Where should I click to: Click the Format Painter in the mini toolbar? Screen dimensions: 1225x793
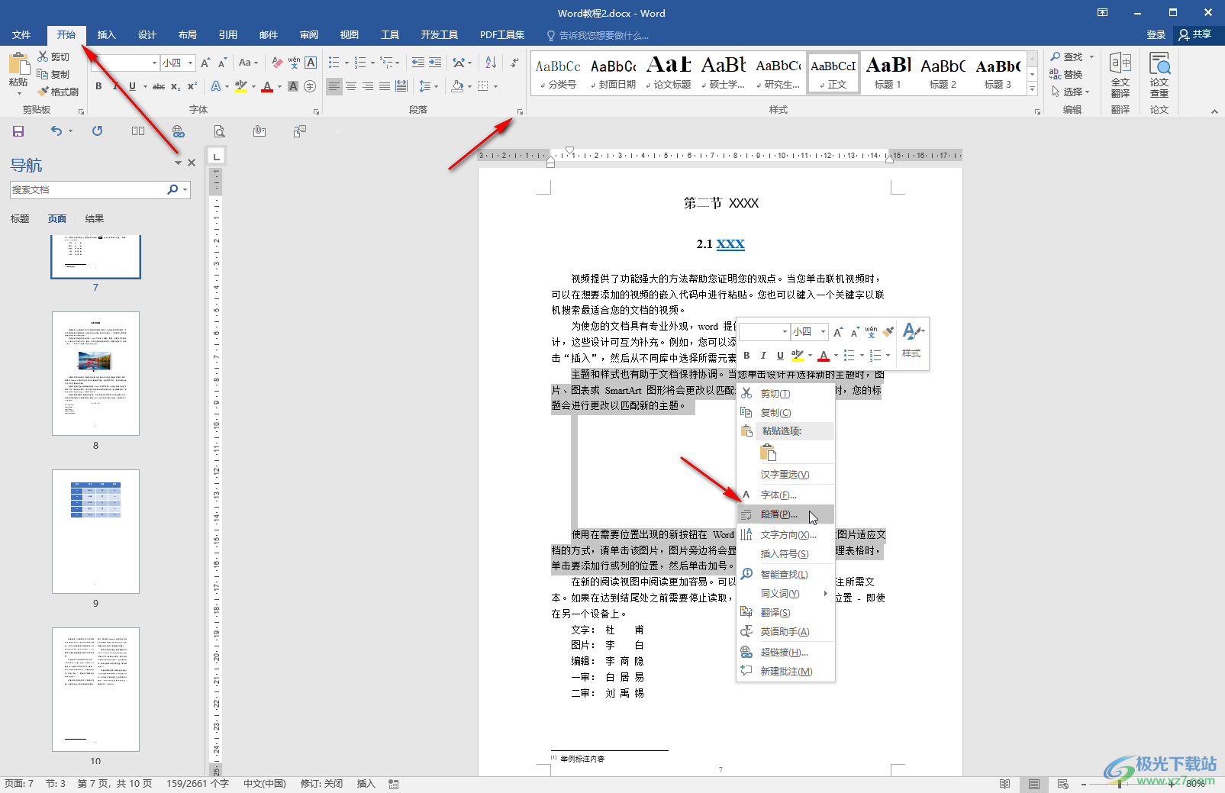[x=888, y=332]
